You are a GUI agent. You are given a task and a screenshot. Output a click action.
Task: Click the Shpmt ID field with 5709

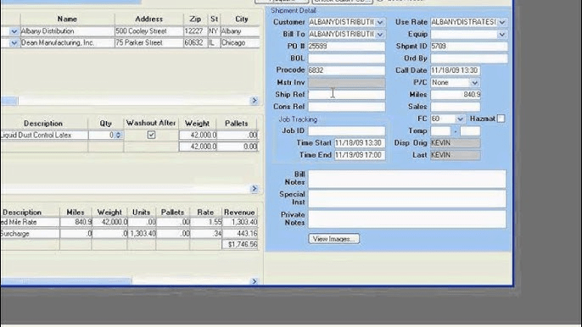click(x=468, y=47)
